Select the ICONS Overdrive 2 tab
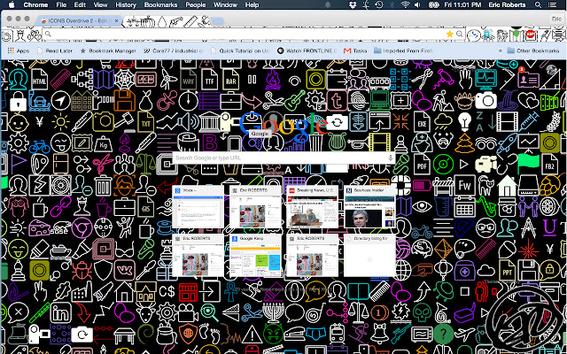The height and width of the screenshot is (354, 567). click(x=79, y=21)
